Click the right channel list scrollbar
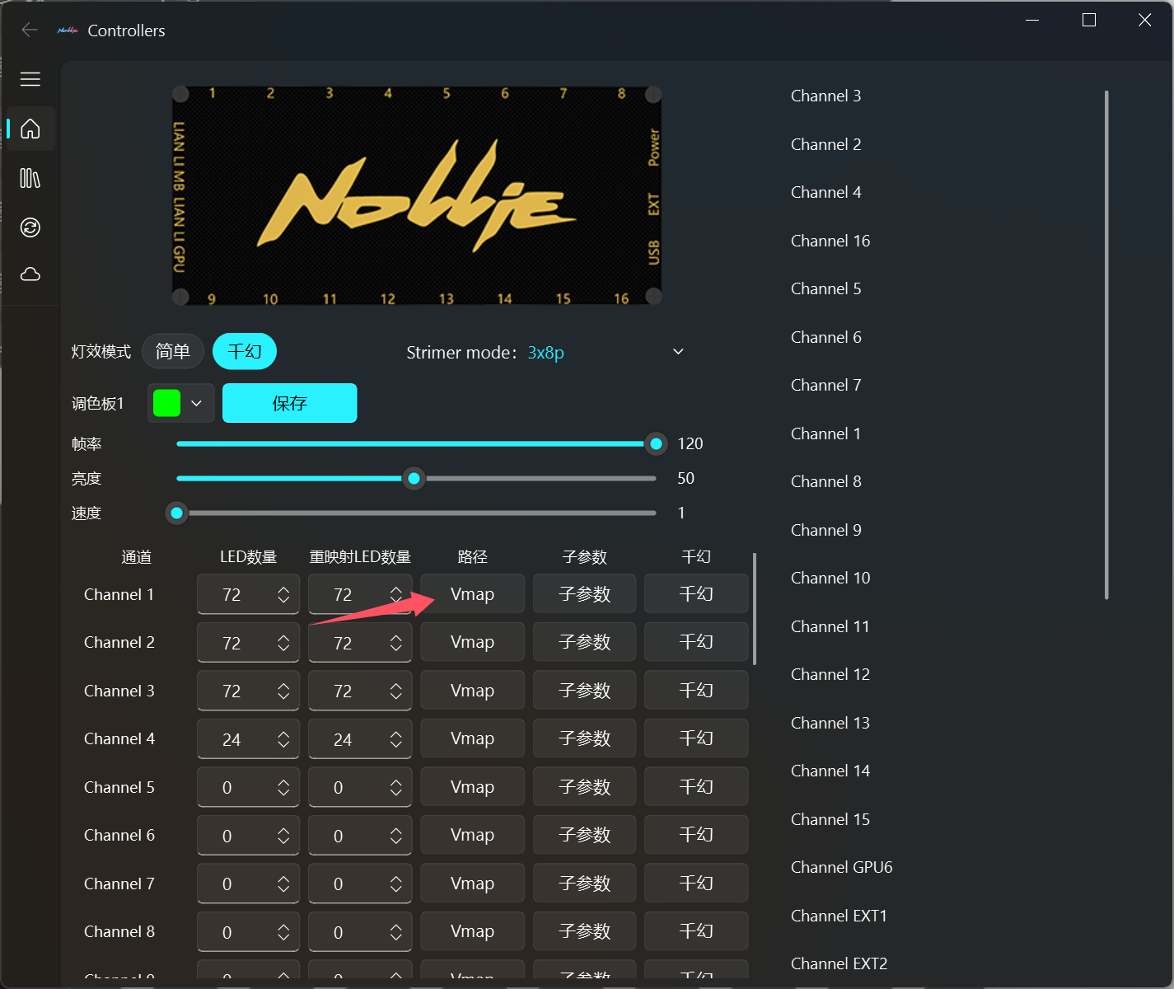Image resolution: width=1174 pixels, height=989 pixels. pyautogui.click(x=1106, y=345)
